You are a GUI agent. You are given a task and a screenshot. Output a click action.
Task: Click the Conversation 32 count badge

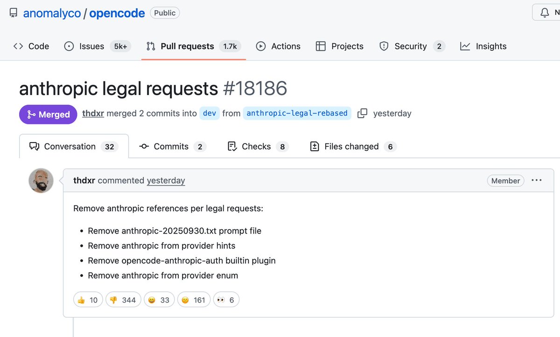109,146
